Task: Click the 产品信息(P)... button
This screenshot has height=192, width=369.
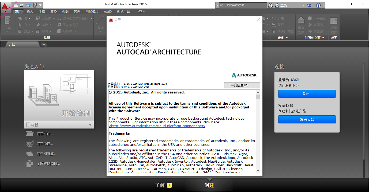Action: 242,85
